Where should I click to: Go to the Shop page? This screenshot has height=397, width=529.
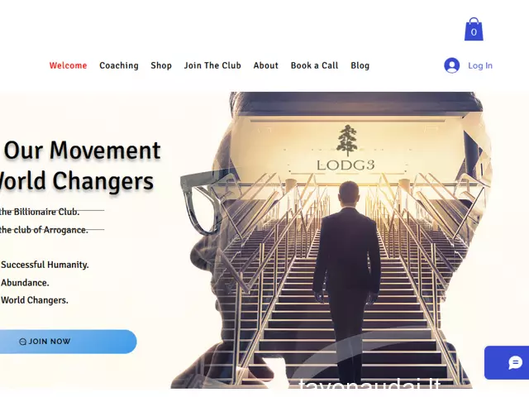(161, 65)
